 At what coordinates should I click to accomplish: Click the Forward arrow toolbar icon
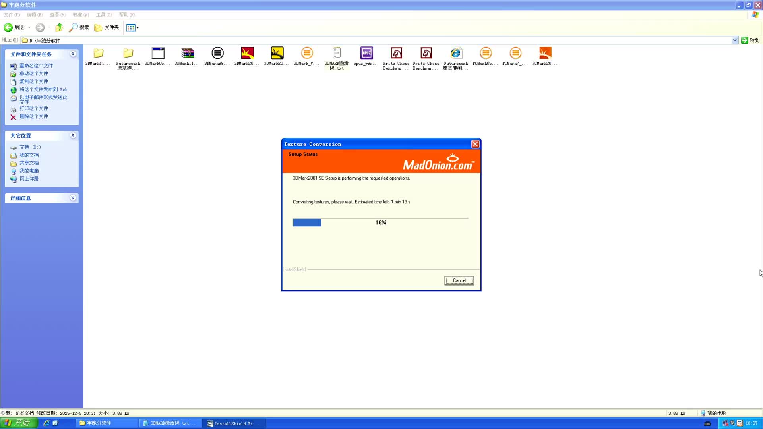pos(40,27)
